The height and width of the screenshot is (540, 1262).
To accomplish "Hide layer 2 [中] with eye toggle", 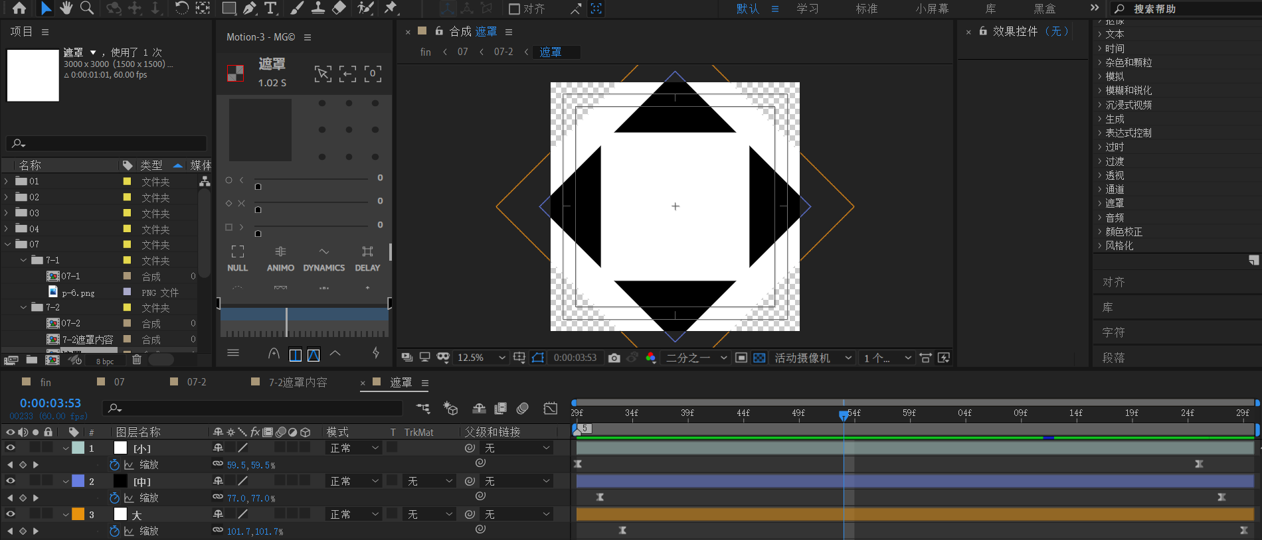I will coord(10,481).
